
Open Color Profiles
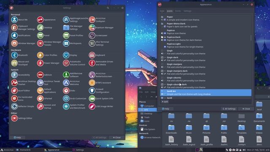point(47,55)
